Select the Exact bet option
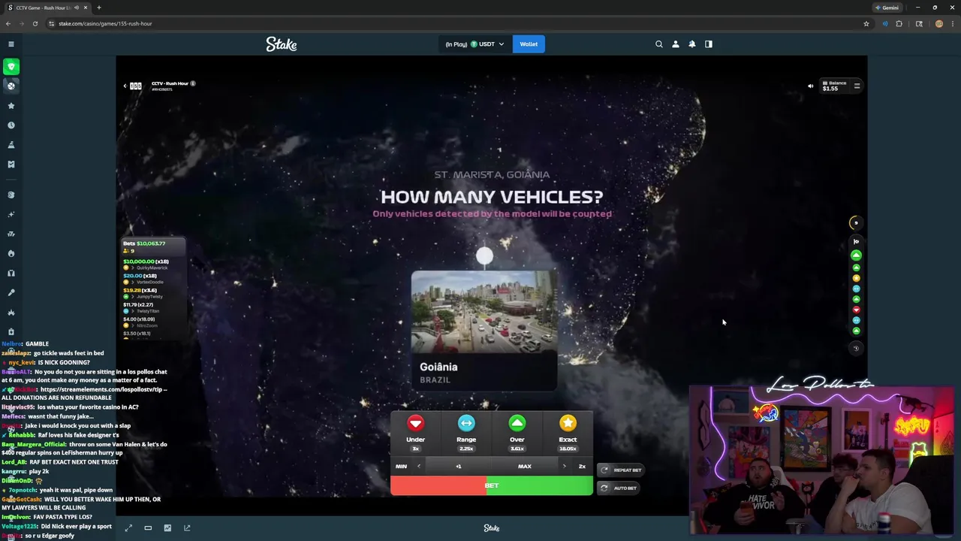961x541 pixels. coord(568,433)
